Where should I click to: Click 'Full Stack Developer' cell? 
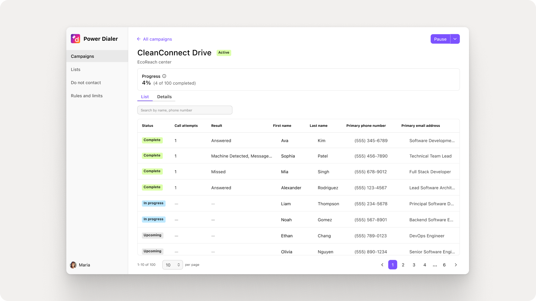point(430,172)
